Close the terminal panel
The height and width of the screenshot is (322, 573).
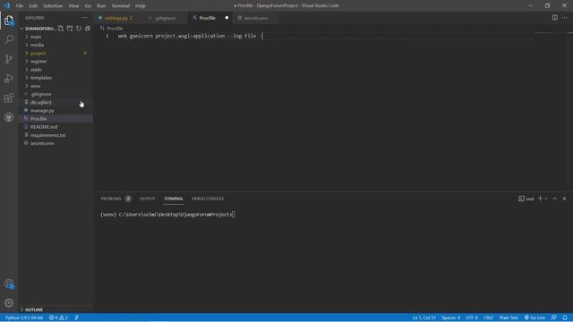(564, 199)
